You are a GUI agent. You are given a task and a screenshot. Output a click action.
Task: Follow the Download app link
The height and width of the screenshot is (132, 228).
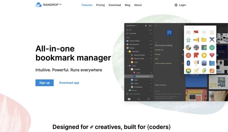tap(69, 83)
